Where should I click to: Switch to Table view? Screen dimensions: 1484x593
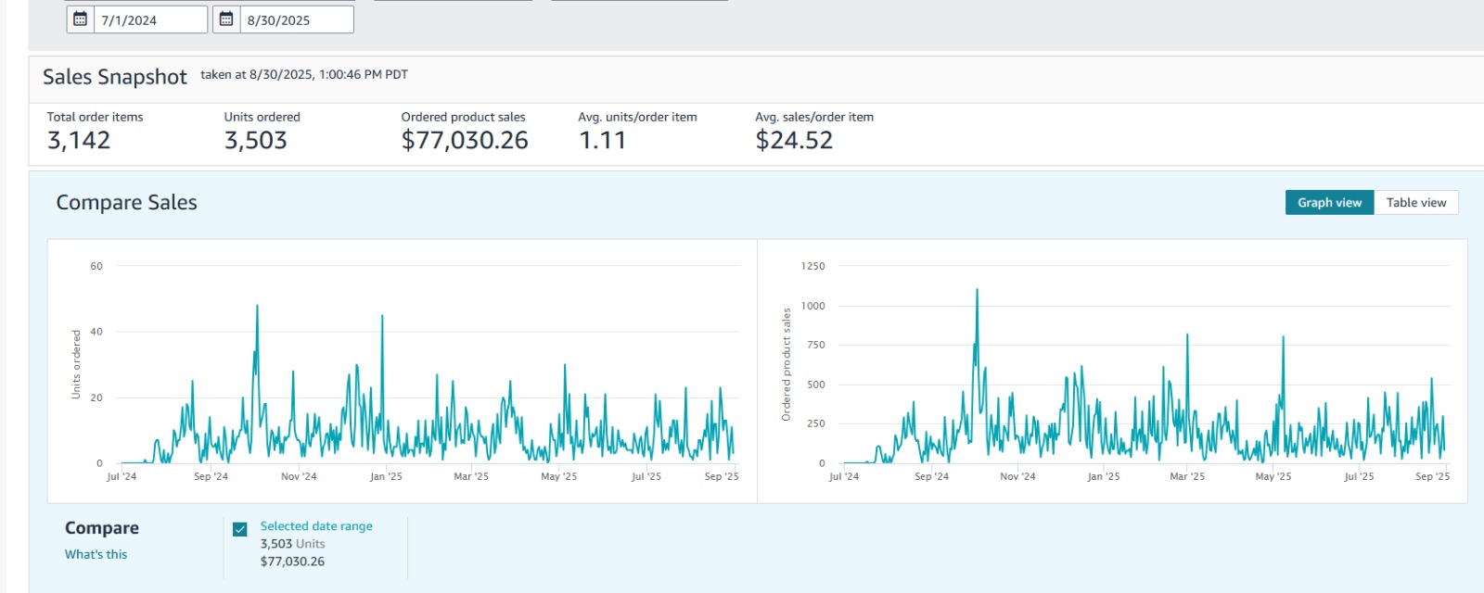coord(1415,203)
